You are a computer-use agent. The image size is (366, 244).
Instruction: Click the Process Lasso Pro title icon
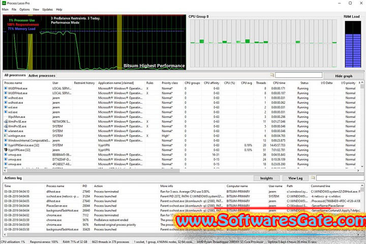pos(4,3)
